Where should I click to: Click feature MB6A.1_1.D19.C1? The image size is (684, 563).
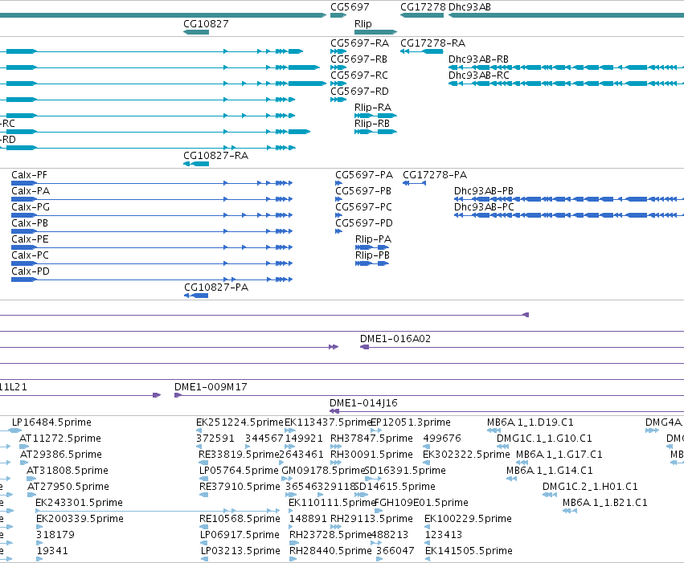point(530,422)
